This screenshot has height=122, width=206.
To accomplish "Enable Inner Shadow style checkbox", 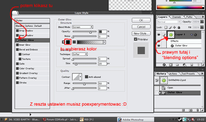I will click(x=17, y=35).
